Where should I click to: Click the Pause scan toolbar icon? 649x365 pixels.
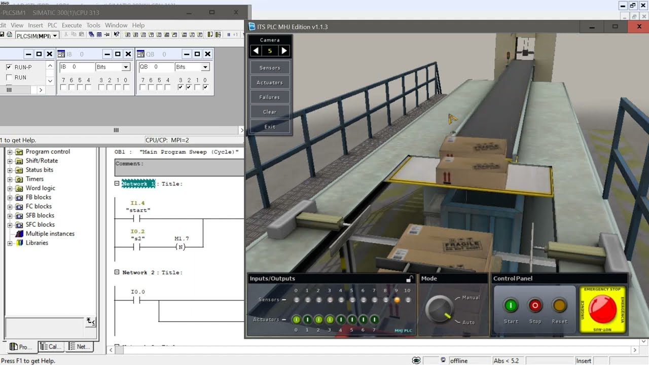click(x=229, y=34)
